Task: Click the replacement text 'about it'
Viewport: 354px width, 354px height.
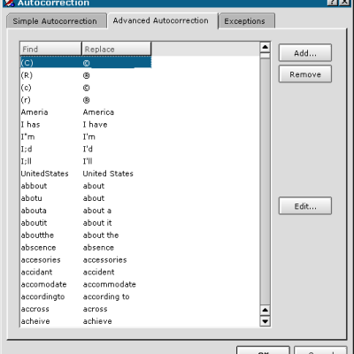Action: pyautogui.click(x=97, y=223)
